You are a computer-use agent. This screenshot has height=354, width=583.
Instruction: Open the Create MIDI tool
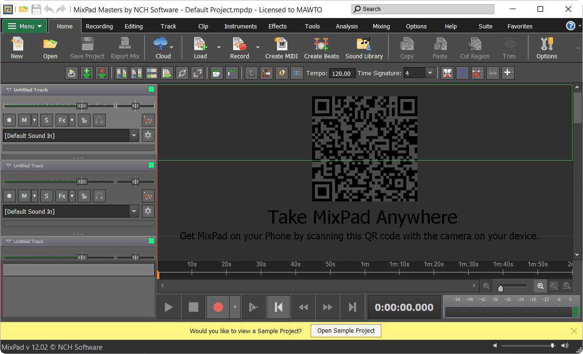pyautogui.click(x=281, y=48)
